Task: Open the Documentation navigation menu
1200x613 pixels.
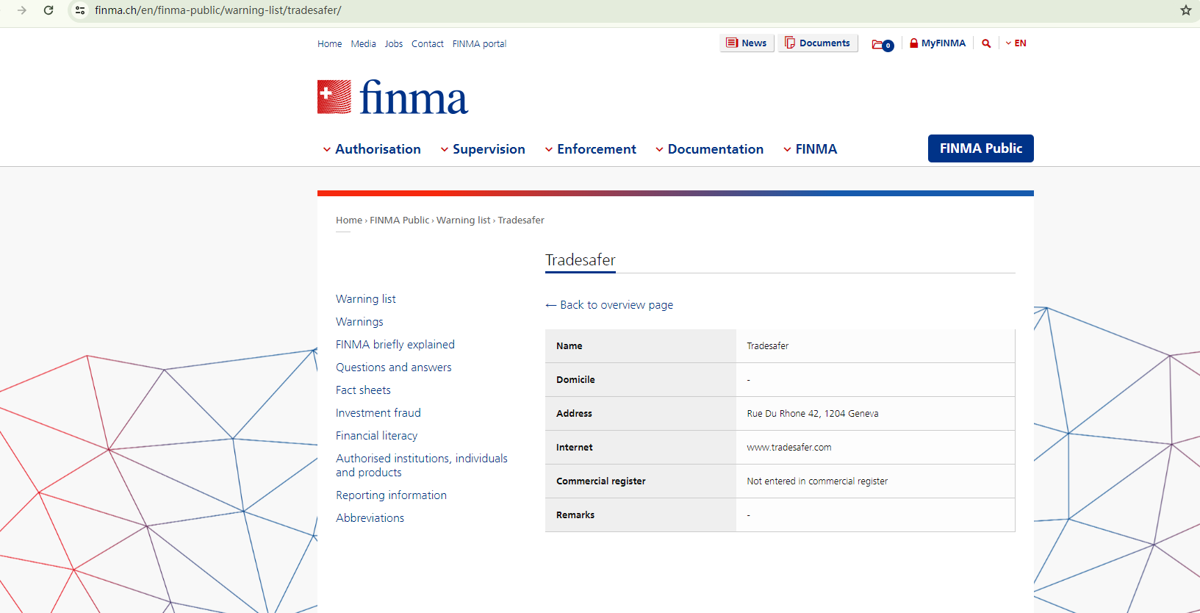Action: point(709,149)
